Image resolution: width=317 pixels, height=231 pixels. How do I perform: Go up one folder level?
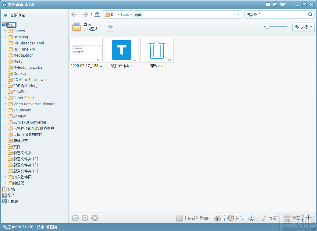[97, 14]
